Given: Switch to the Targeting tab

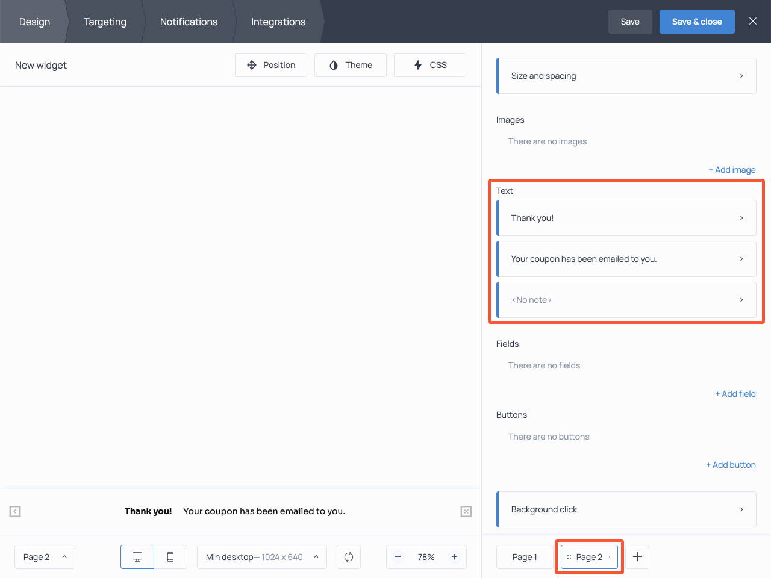Looking at the screenshot, I should pyautogui.click(x=105, y=22).
